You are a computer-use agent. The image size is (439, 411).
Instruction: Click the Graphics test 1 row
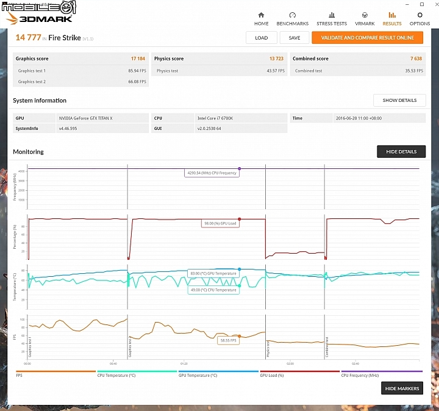tap(80, 71)
